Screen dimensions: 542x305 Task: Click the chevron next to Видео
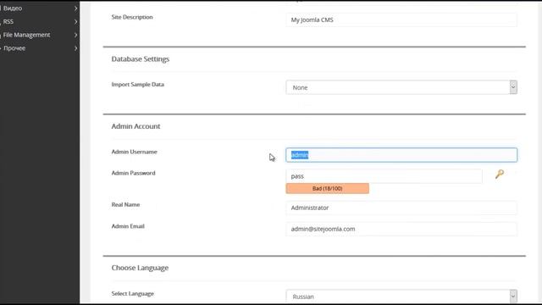(x=75, y=8)
